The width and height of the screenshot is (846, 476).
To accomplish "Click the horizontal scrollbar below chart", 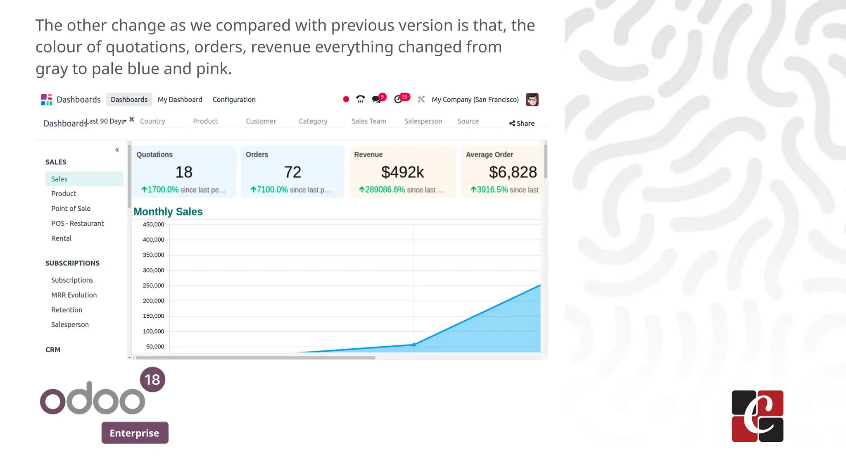I will pyautogui.click(x=255, y=358).
